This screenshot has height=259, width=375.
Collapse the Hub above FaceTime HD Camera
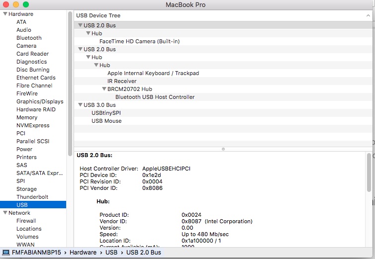click(88, 33)
